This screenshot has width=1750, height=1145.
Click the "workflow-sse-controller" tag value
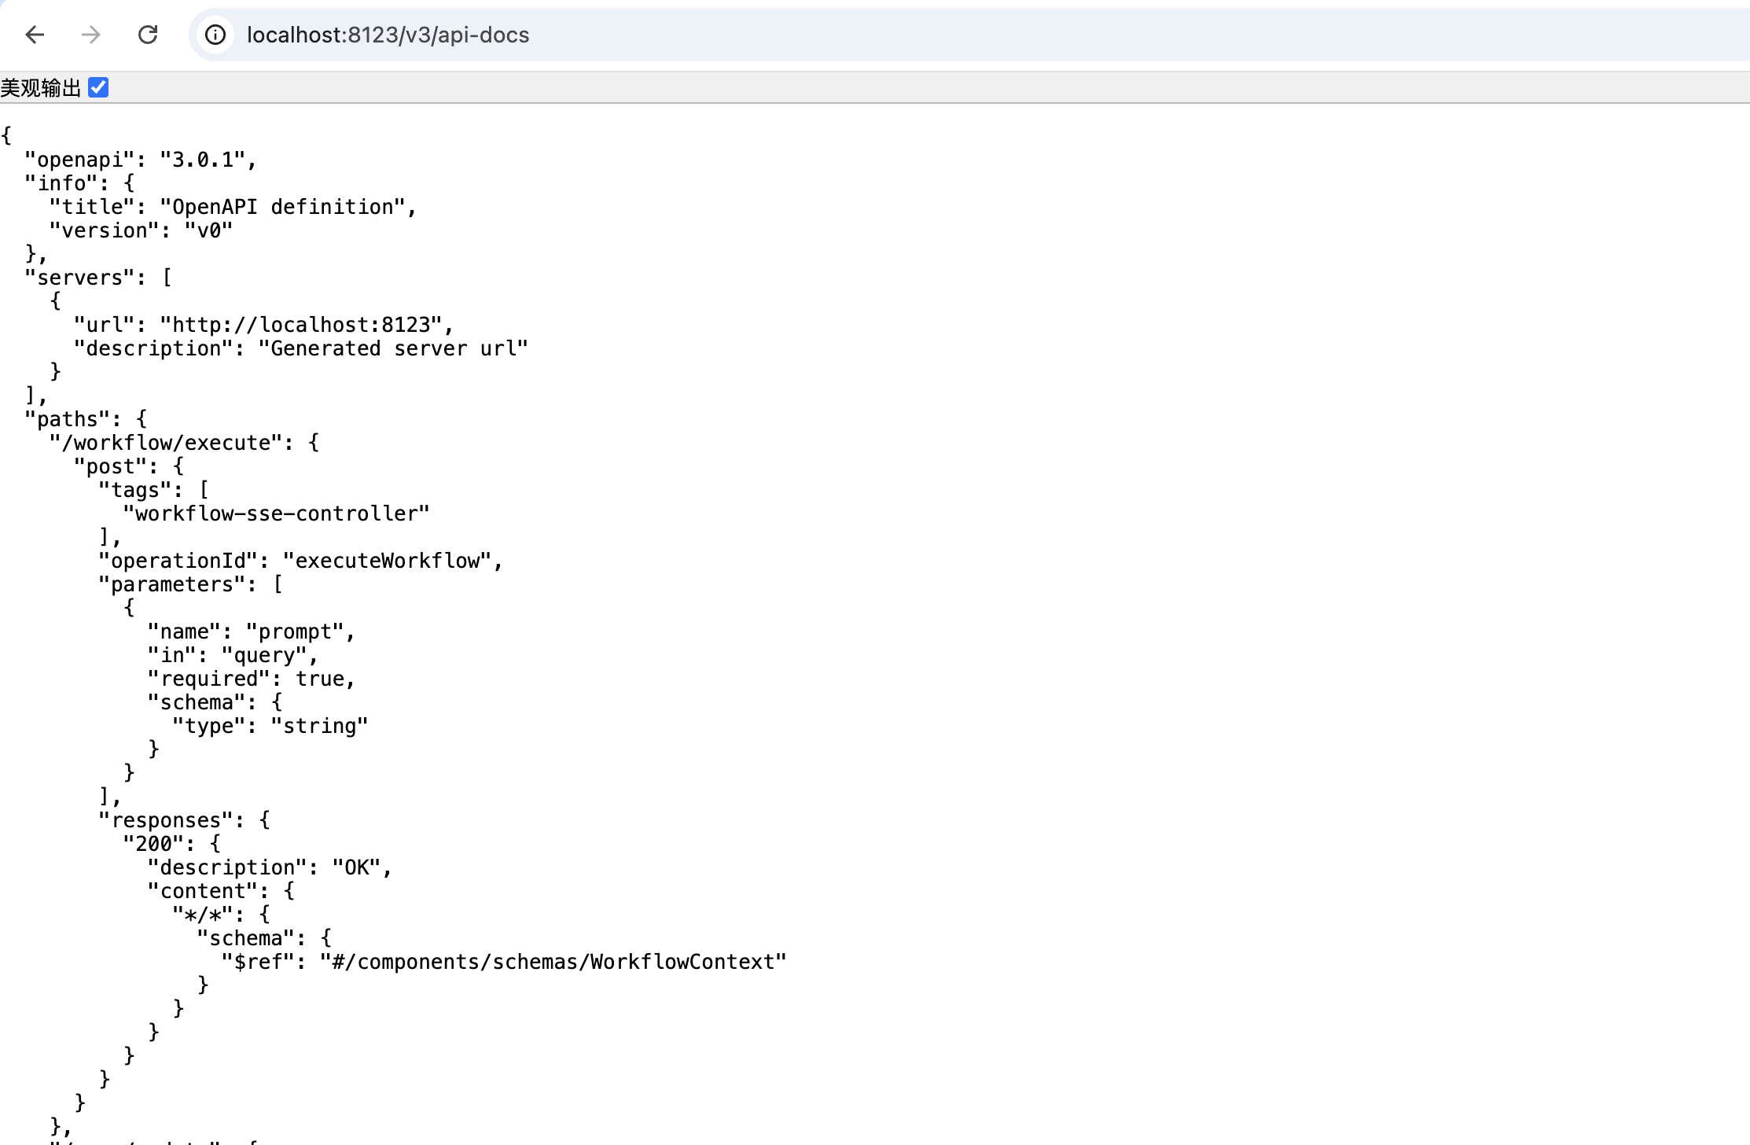[276, 514]
